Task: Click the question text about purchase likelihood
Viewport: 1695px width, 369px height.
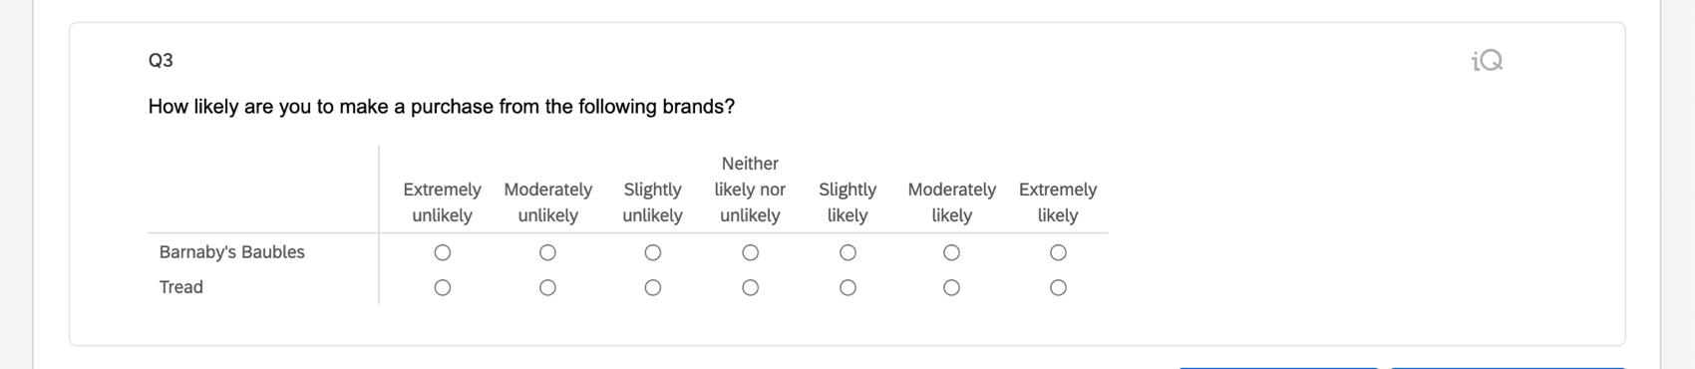Action: (x=441, y=107)
